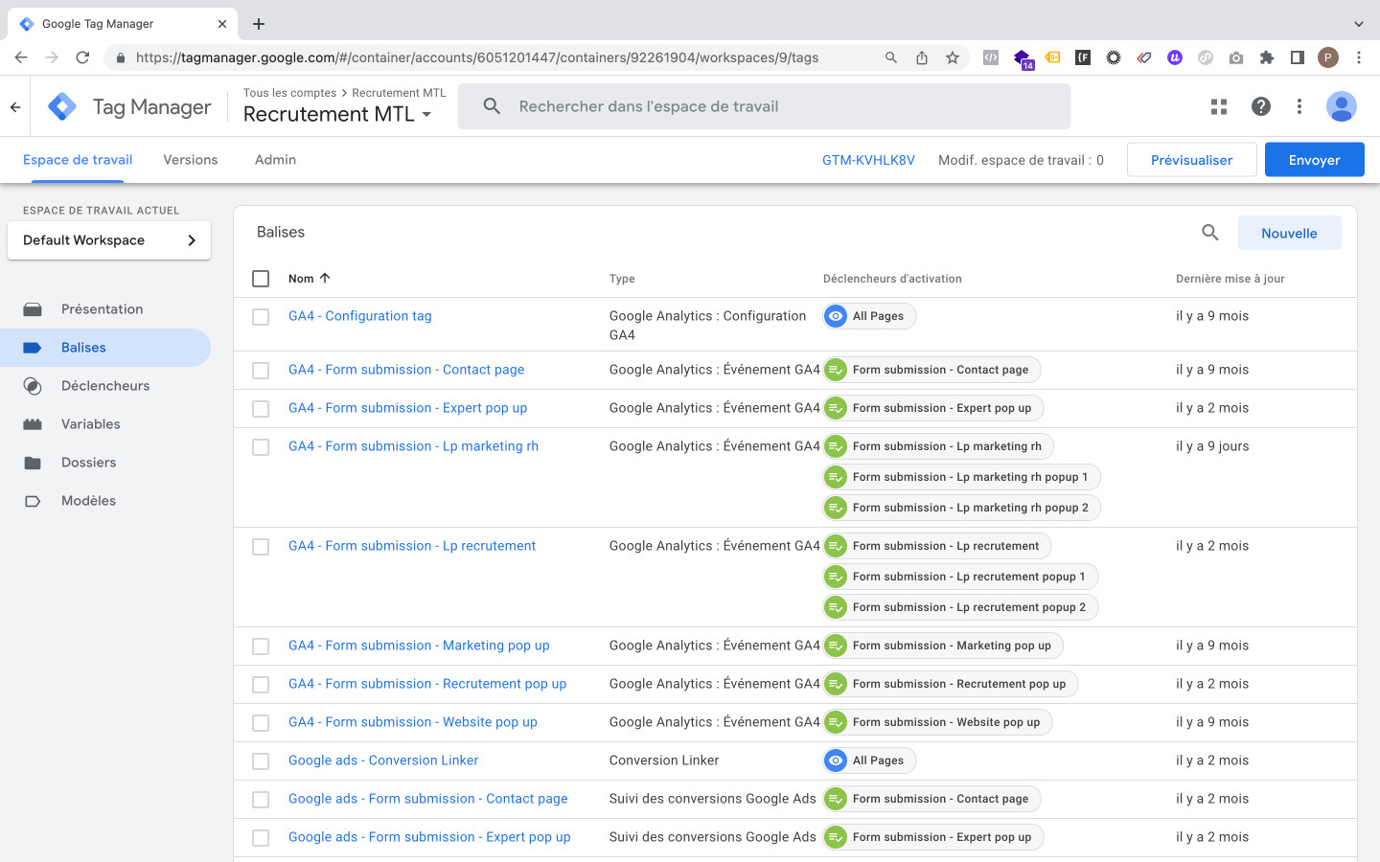Open the Google apps grid icon
Viewport: 1380px width, 862px height.
pos(1219,106)
